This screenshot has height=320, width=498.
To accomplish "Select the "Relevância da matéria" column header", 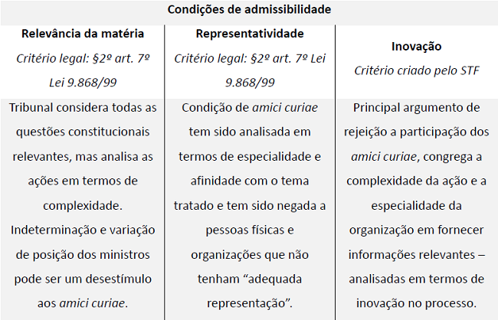I will point(83,34).
